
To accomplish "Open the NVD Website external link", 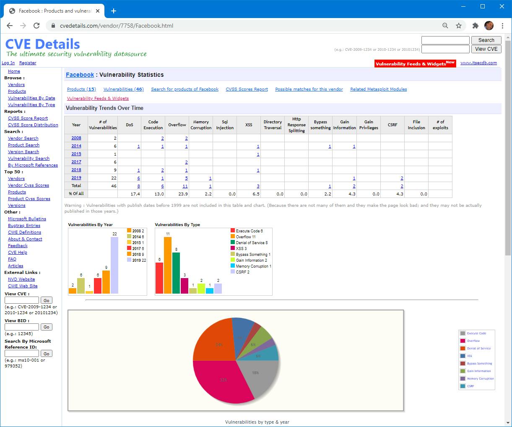I will (21, 279).
